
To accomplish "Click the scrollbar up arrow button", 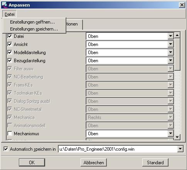I will (x=177, y=35).
